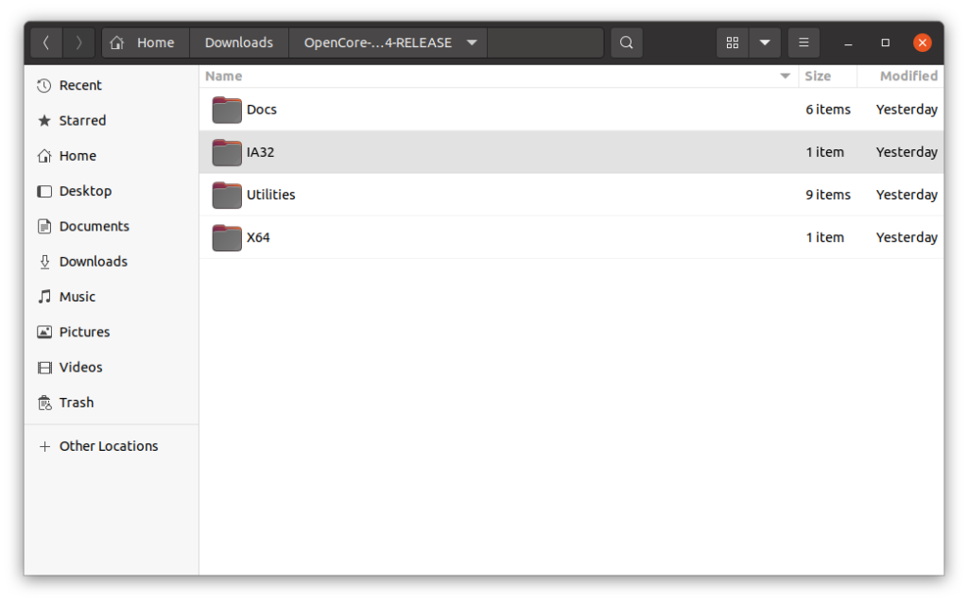
Task: Click the OpenCore-…4-RELEASE path button
Action: click(x=388, y=43)
